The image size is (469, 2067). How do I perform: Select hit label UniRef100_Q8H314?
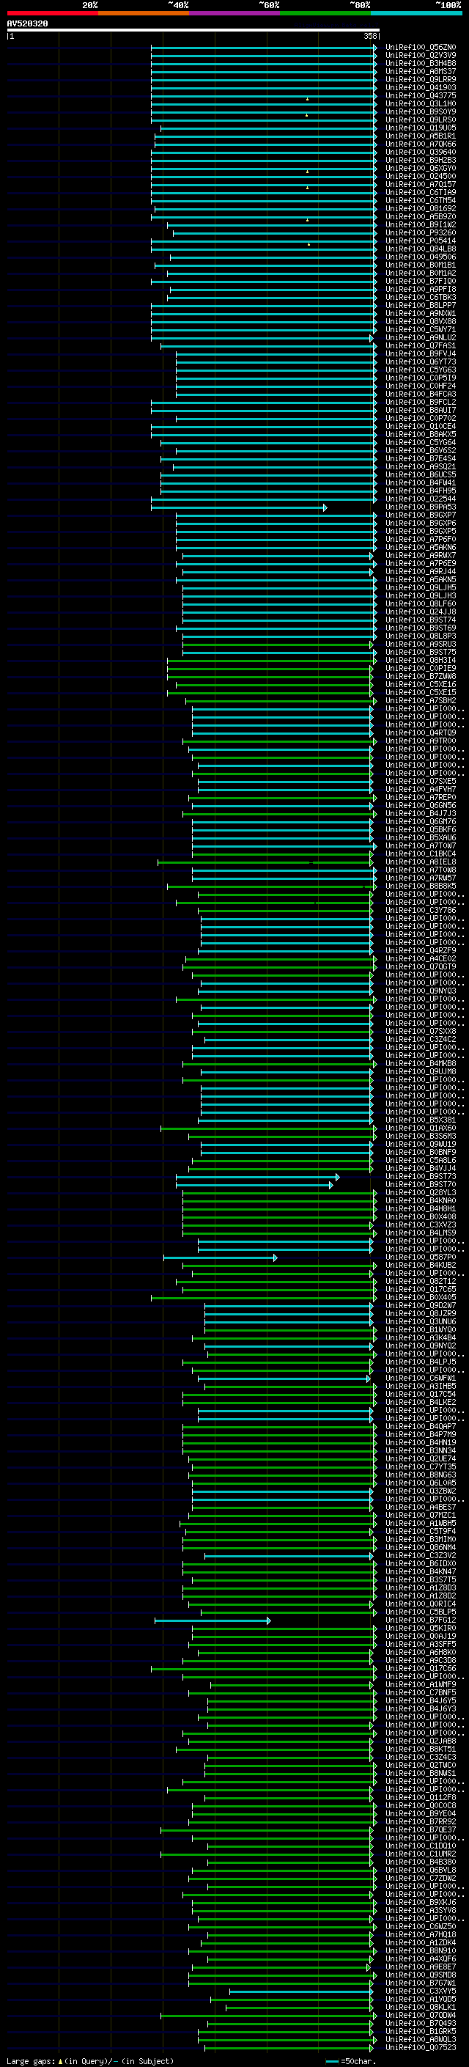click(421, 661)
